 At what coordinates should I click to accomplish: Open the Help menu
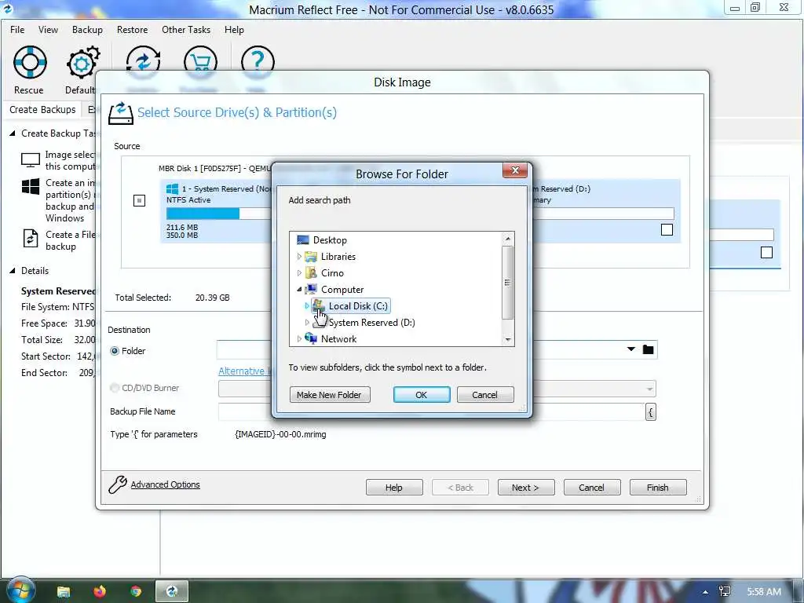[x=234, y=30]
